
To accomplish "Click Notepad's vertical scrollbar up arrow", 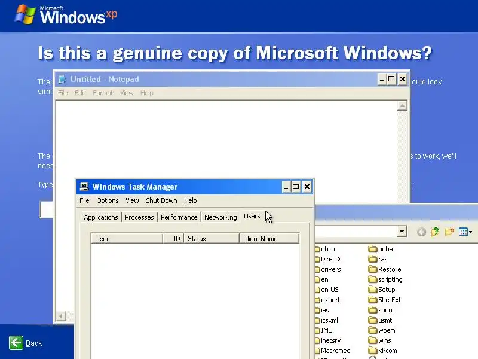I will coord(402,106).
